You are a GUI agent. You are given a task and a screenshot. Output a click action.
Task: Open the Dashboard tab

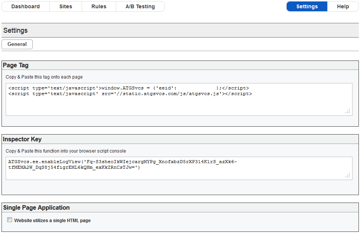(26, 6)
